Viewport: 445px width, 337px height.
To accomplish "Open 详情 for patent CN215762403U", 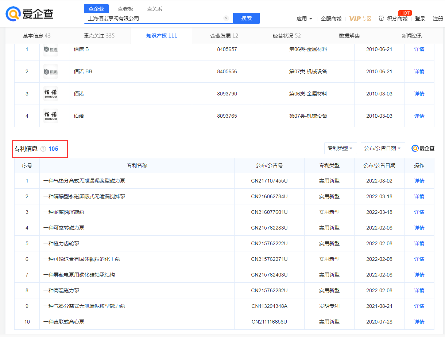I will (x=419, y=275).
